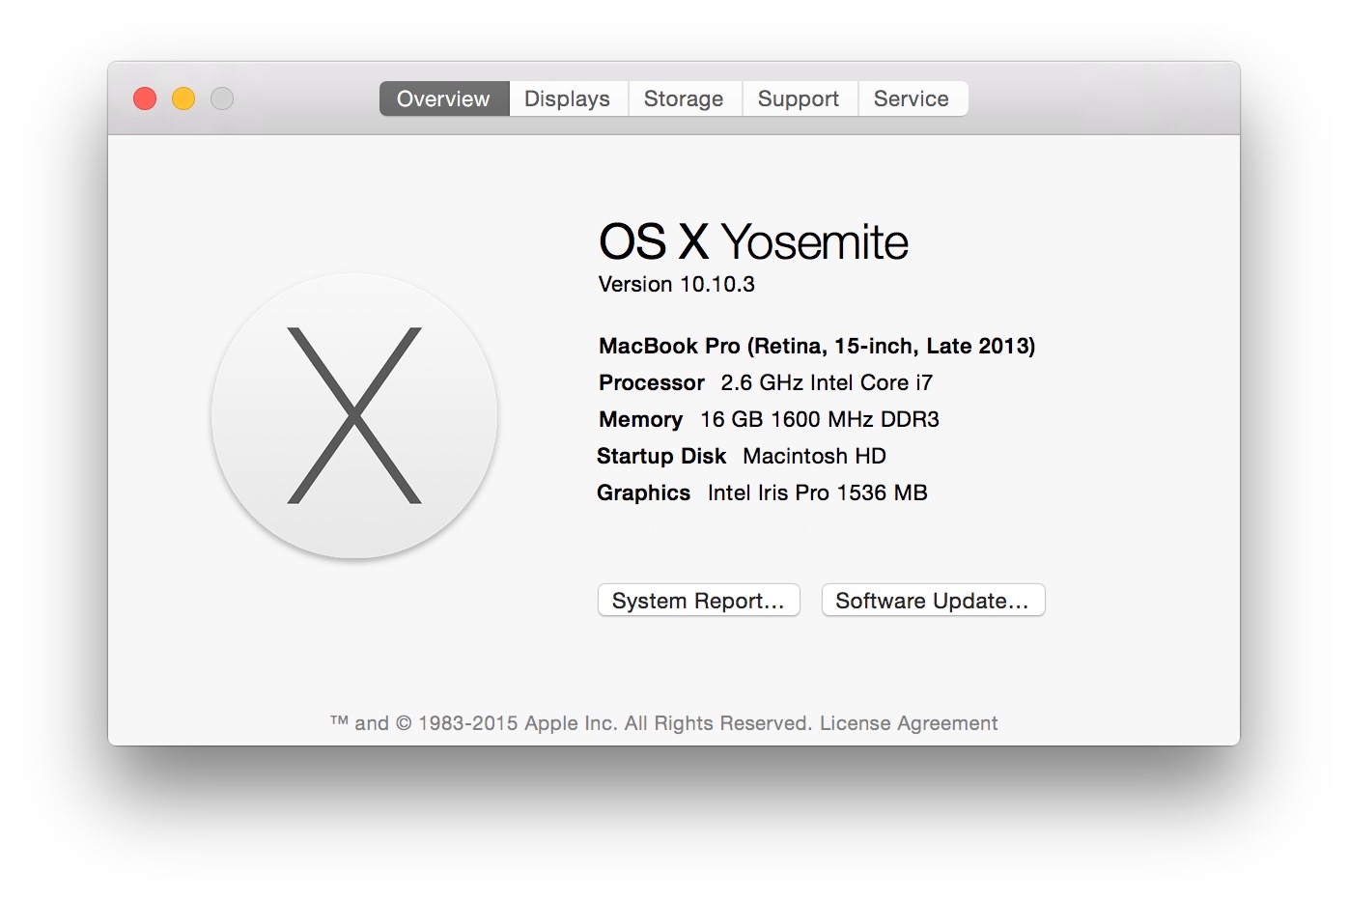The width and height of the screenshot is (1348, 900).
Task: Click the Macintosh HD value
Action: [814, 456]
